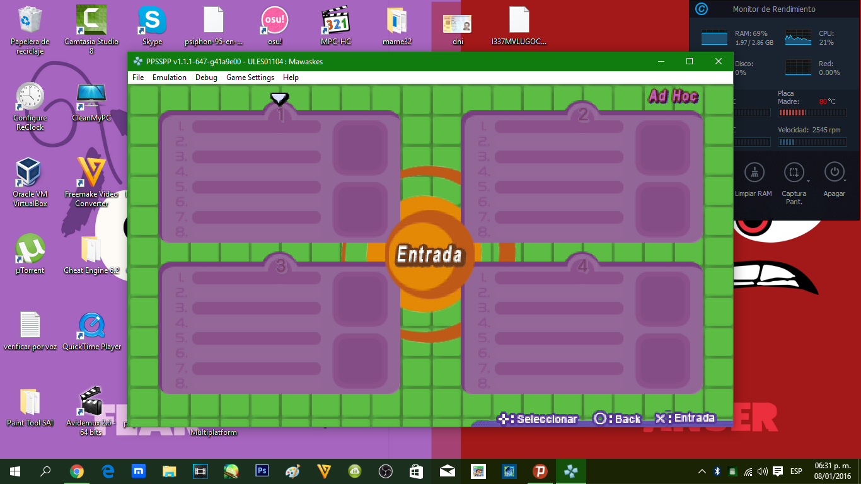Open Google Chrome from the taskbar
This screenshot has width=861, height=484.
tap(77, 471)
